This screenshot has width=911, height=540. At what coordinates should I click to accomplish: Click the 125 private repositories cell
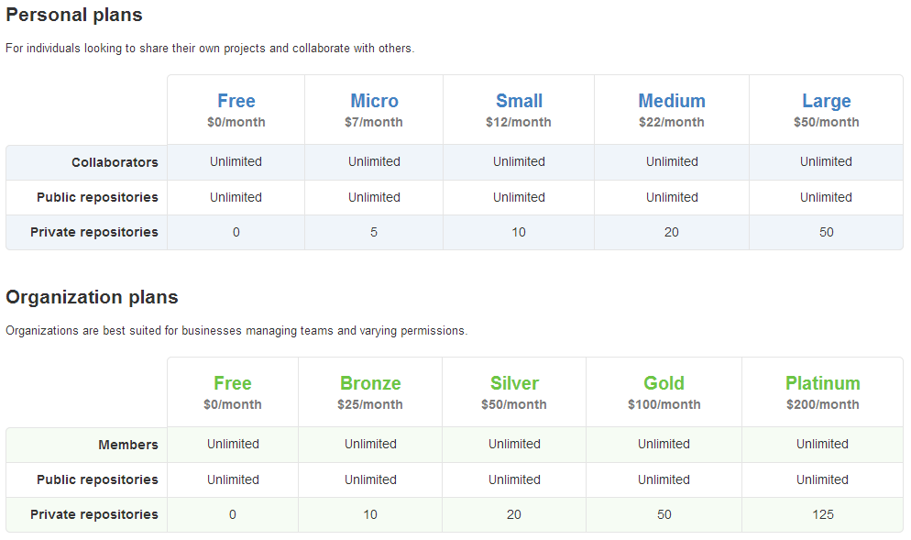[822, 514]
